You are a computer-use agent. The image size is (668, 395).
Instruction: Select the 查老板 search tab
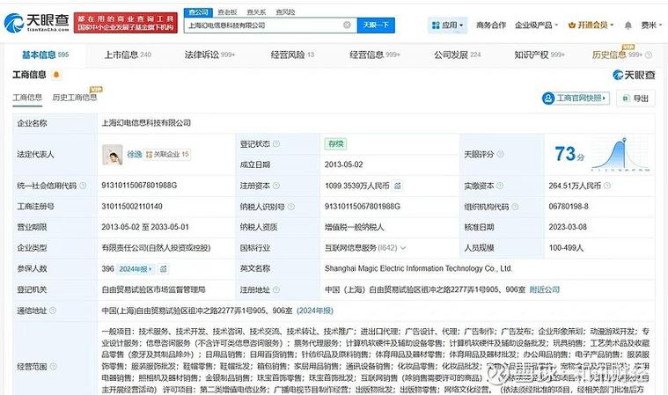(227, 12)
